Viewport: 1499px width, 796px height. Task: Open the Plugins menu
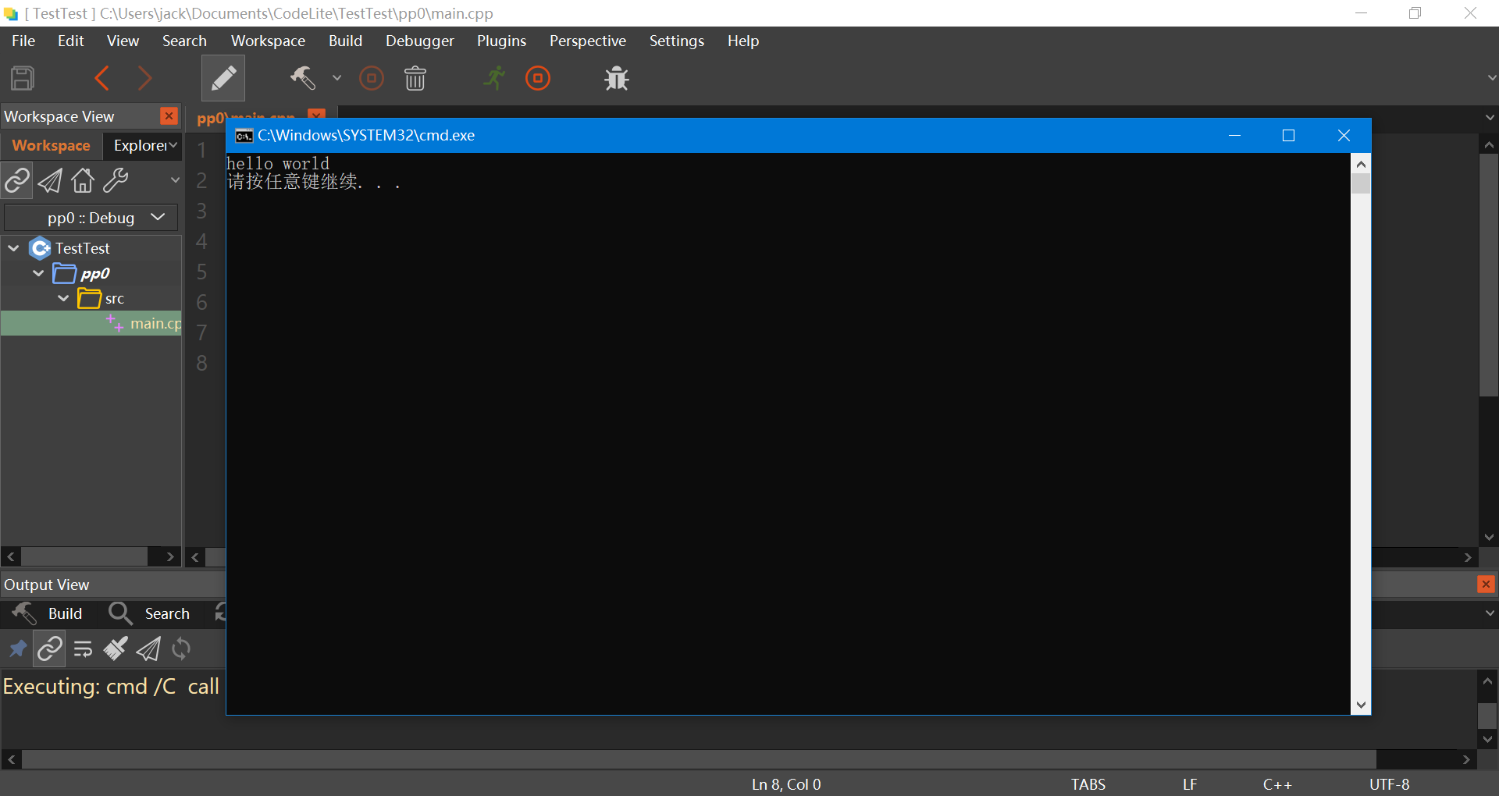pyautogui.click(x=501, y=41)
